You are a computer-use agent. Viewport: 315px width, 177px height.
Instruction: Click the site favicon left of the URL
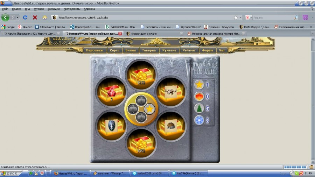click(54, 17)
